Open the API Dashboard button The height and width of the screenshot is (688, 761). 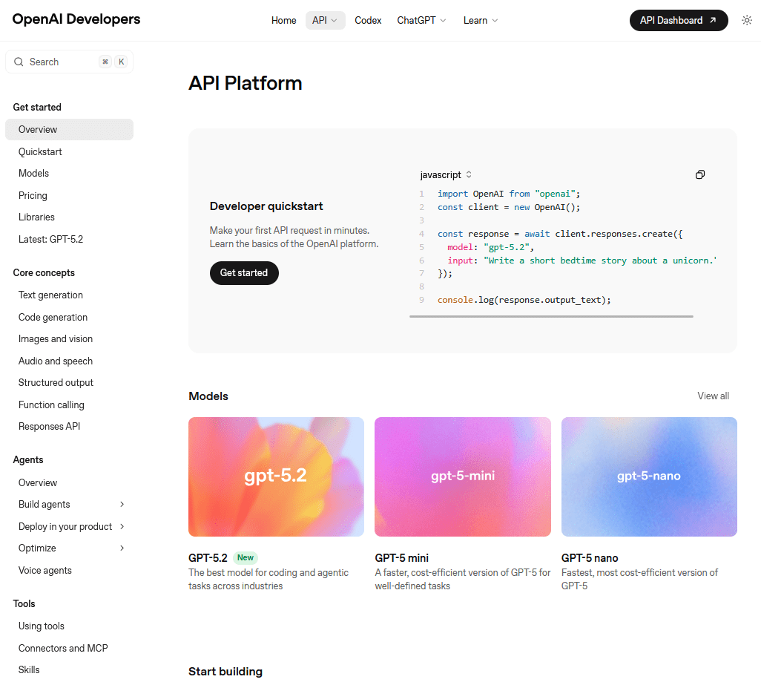pyautogui.click(x=679, y=20)
